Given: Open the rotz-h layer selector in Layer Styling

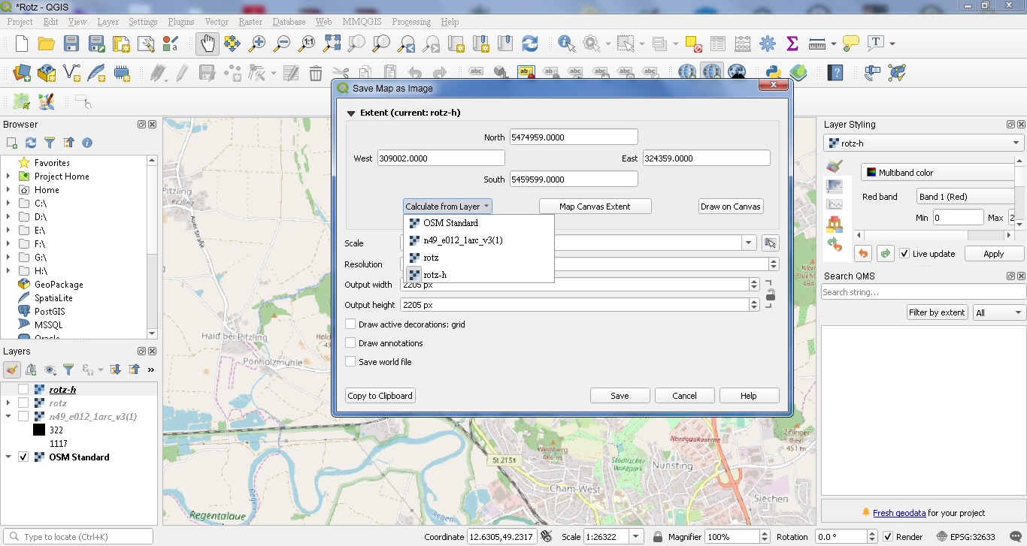Looking at the screenshot, I should (x=924, y=143).
